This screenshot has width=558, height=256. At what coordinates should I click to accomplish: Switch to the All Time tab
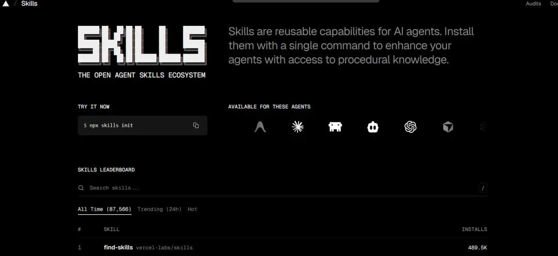point(104,209)
